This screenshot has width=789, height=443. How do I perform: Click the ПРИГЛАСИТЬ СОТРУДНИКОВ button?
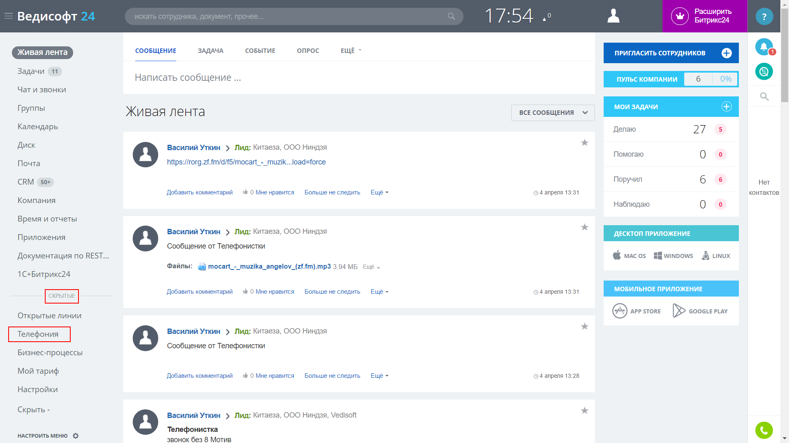[671, 53]
